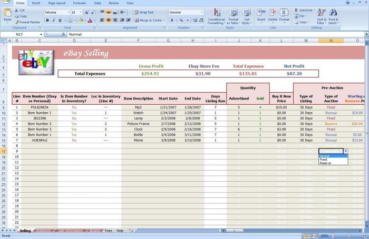The width and height of the screenshot is (369, 239).
Task: Expand Merge & Center options arrow
Action: click(164, 21)
